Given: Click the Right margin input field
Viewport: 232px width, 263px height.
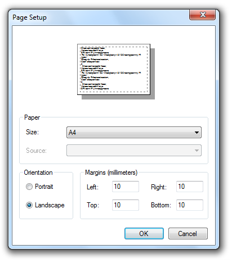Looking at the screenshot, I should tap(190, 187).
